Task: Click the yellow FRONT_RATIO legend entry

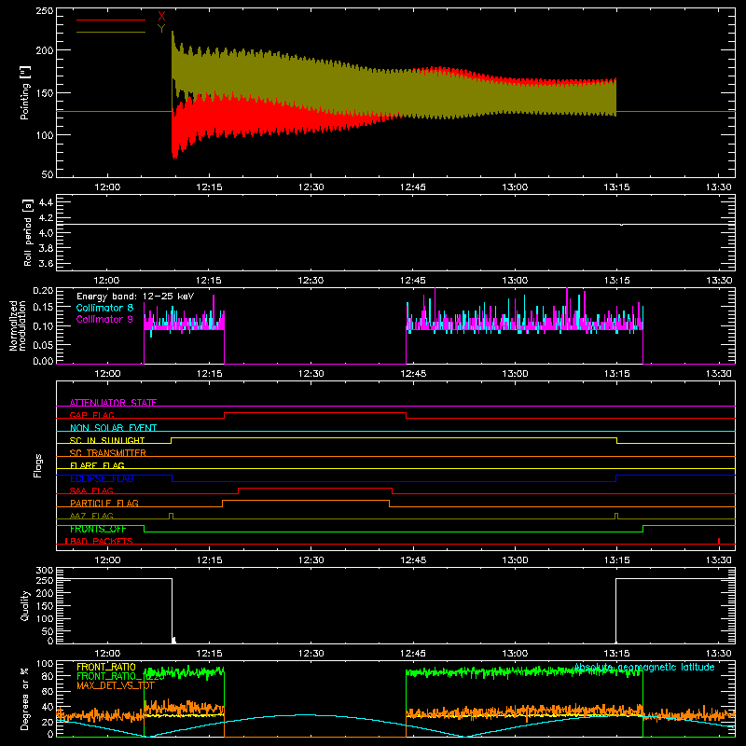Action: pos(106,667)
